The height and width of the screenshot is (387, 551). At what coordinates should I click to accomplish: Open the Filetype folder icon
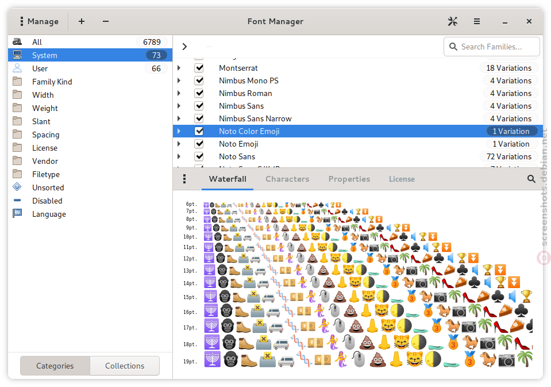point(17,174)
